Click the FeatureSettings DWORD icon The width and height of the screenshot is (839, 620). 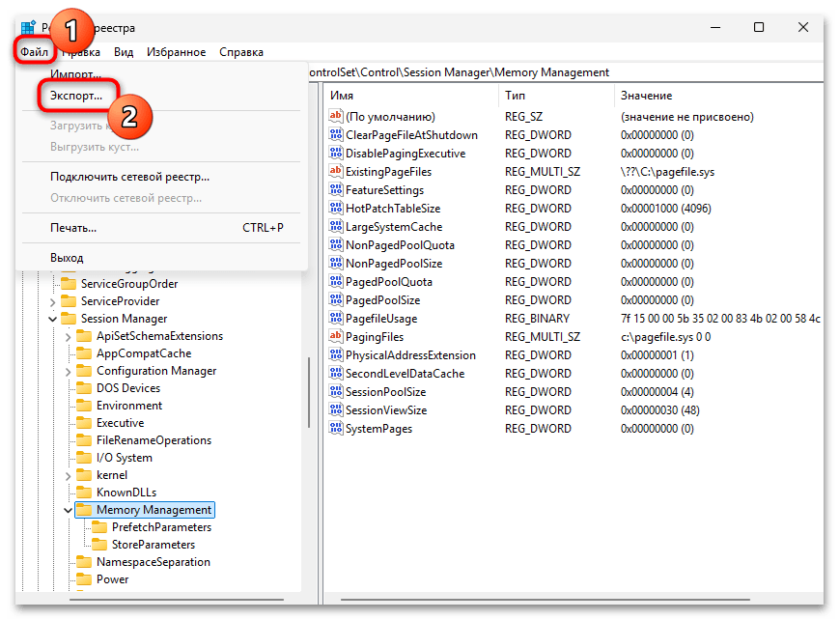click(x=335, y=189)
